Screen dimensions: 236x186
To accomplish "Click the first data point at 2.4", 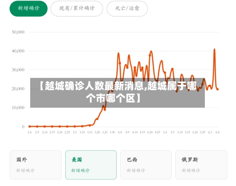I will coord(30,127).
